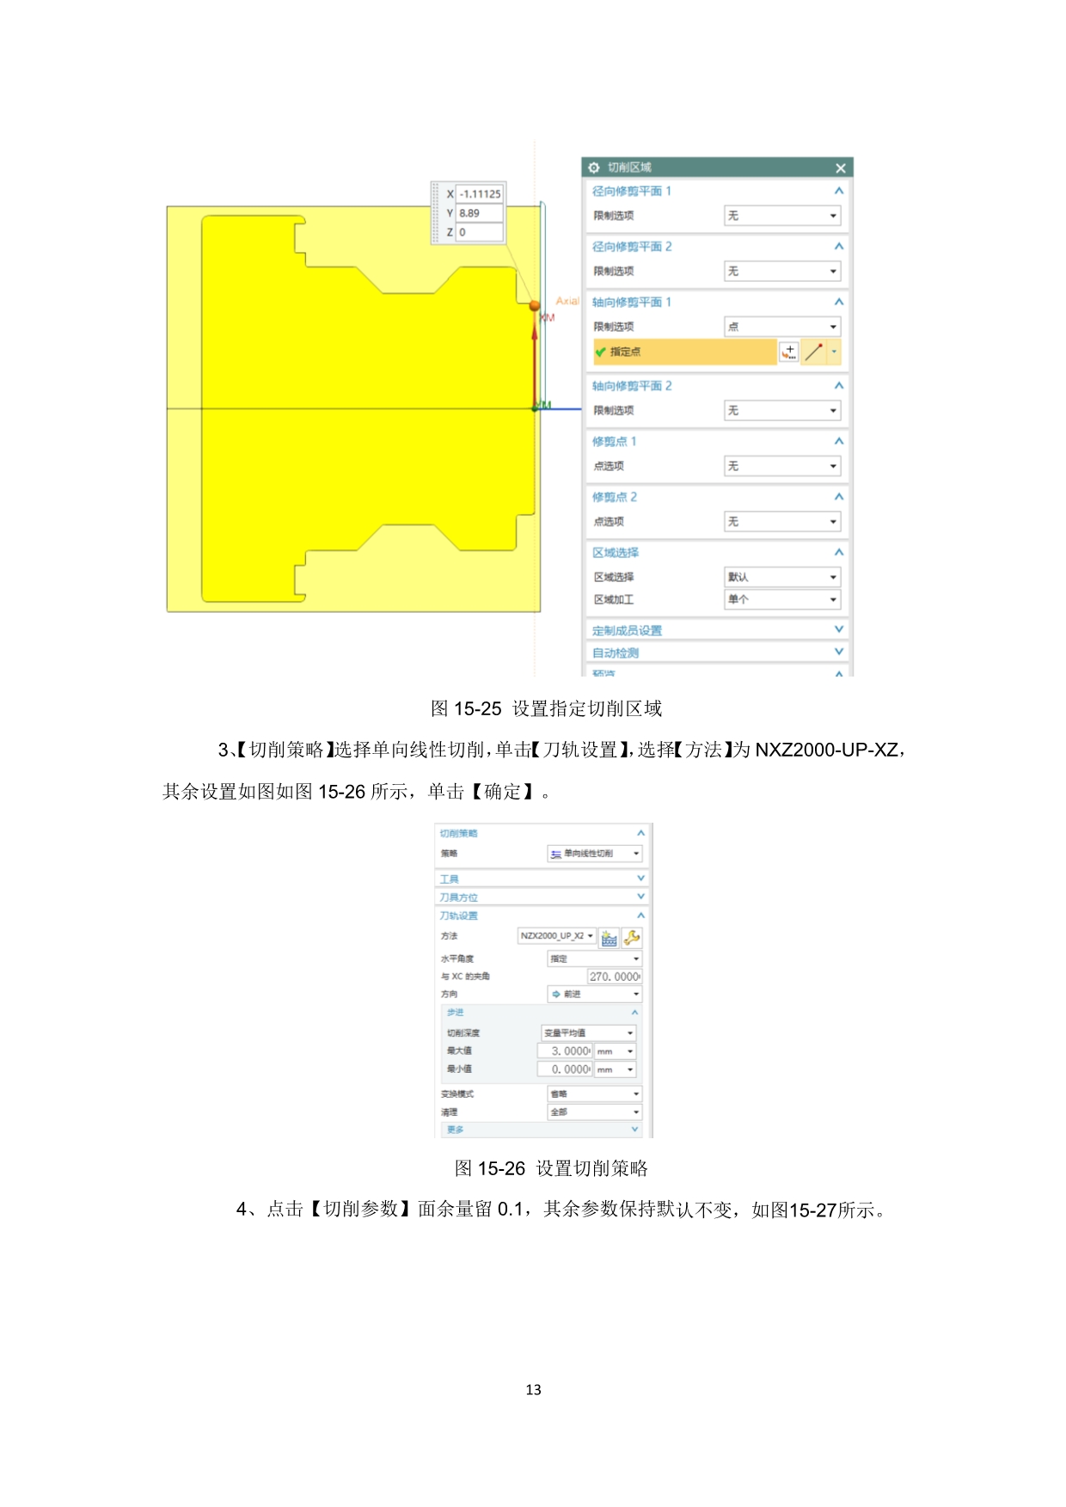Viewport: 1066px width, 1507px height.
Task: Collapse the 轴向修剪平面 1 section
Action: (839, 302)
